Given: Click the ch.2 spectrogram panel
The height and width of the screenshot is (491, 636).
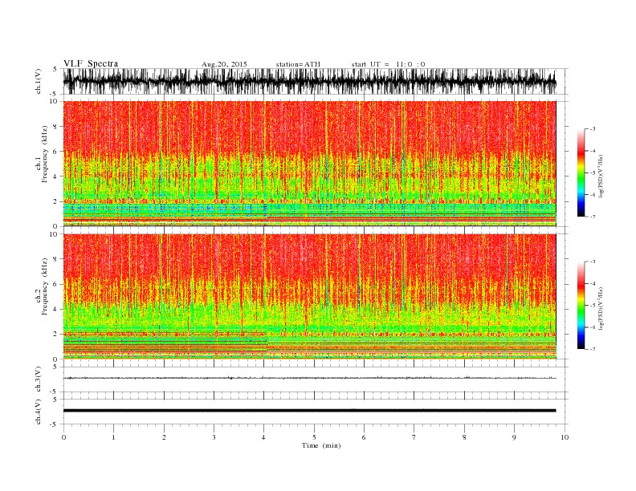Looking at the screenshot, I should 309,297.
